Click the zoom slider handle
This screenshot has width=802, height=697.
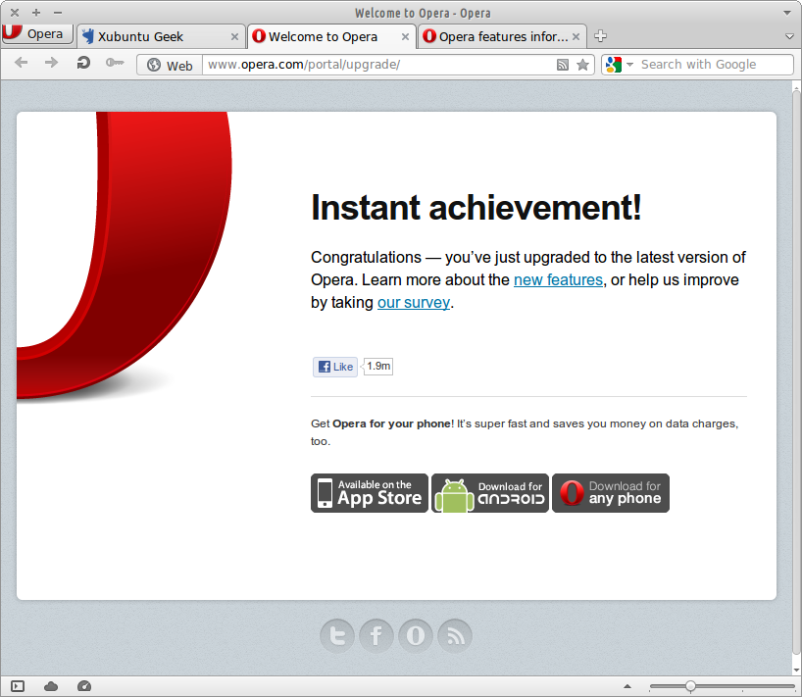pos(690,686)
